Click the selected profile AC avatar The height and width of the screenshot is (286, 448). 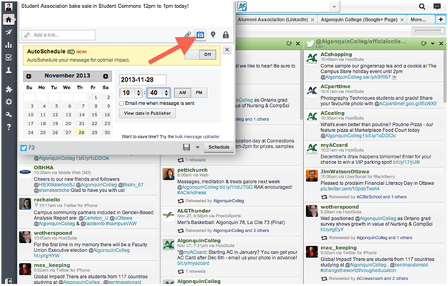coord(242,6)
